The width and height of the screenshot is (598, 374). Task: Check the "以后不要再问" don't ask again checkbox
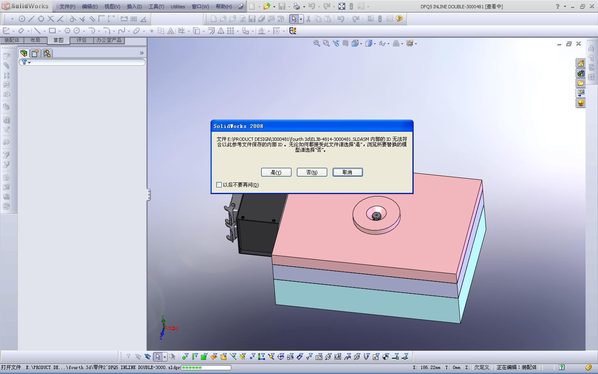pos(219,185)
